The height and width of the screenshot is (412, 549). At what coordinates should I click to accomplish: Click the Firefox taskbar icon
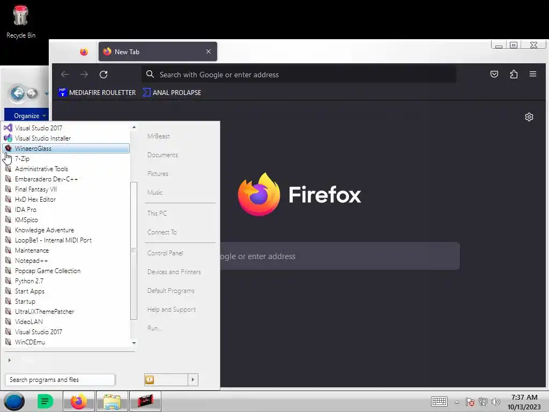[79, 401]
